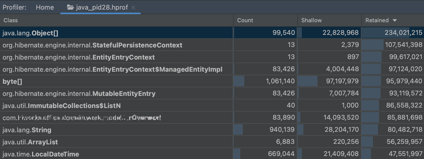Click shallow size 14,093,520
This screenshot has height=159, width=424.
(341, 117)
